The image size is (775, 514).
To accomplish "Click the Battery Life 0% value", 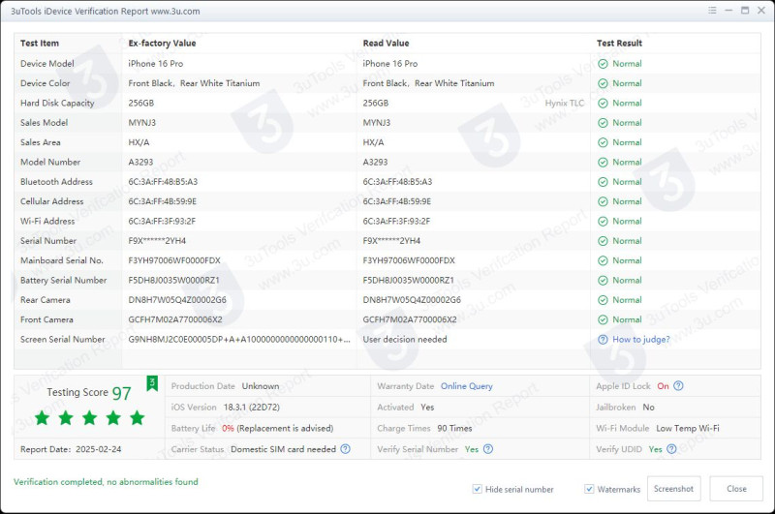I will click(228, 428).
